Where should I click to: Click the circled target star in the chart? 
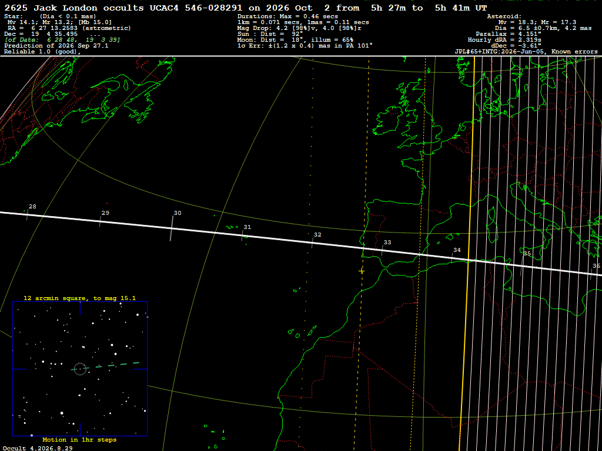click(80, 369)
